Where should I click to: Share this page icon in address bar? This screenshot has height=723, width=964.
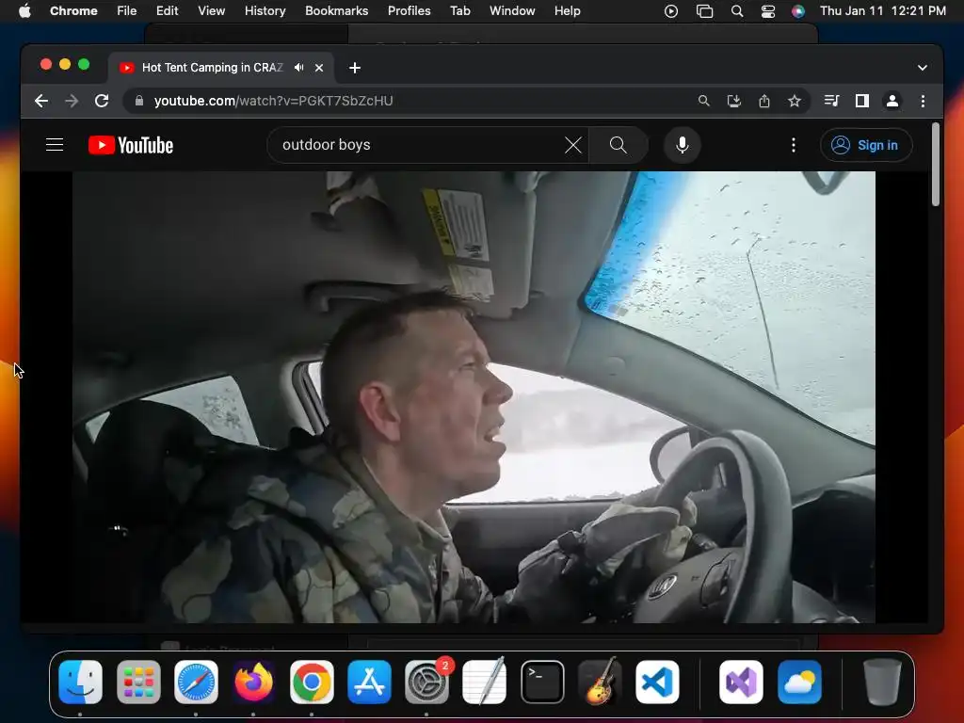(x=764, y=101)
